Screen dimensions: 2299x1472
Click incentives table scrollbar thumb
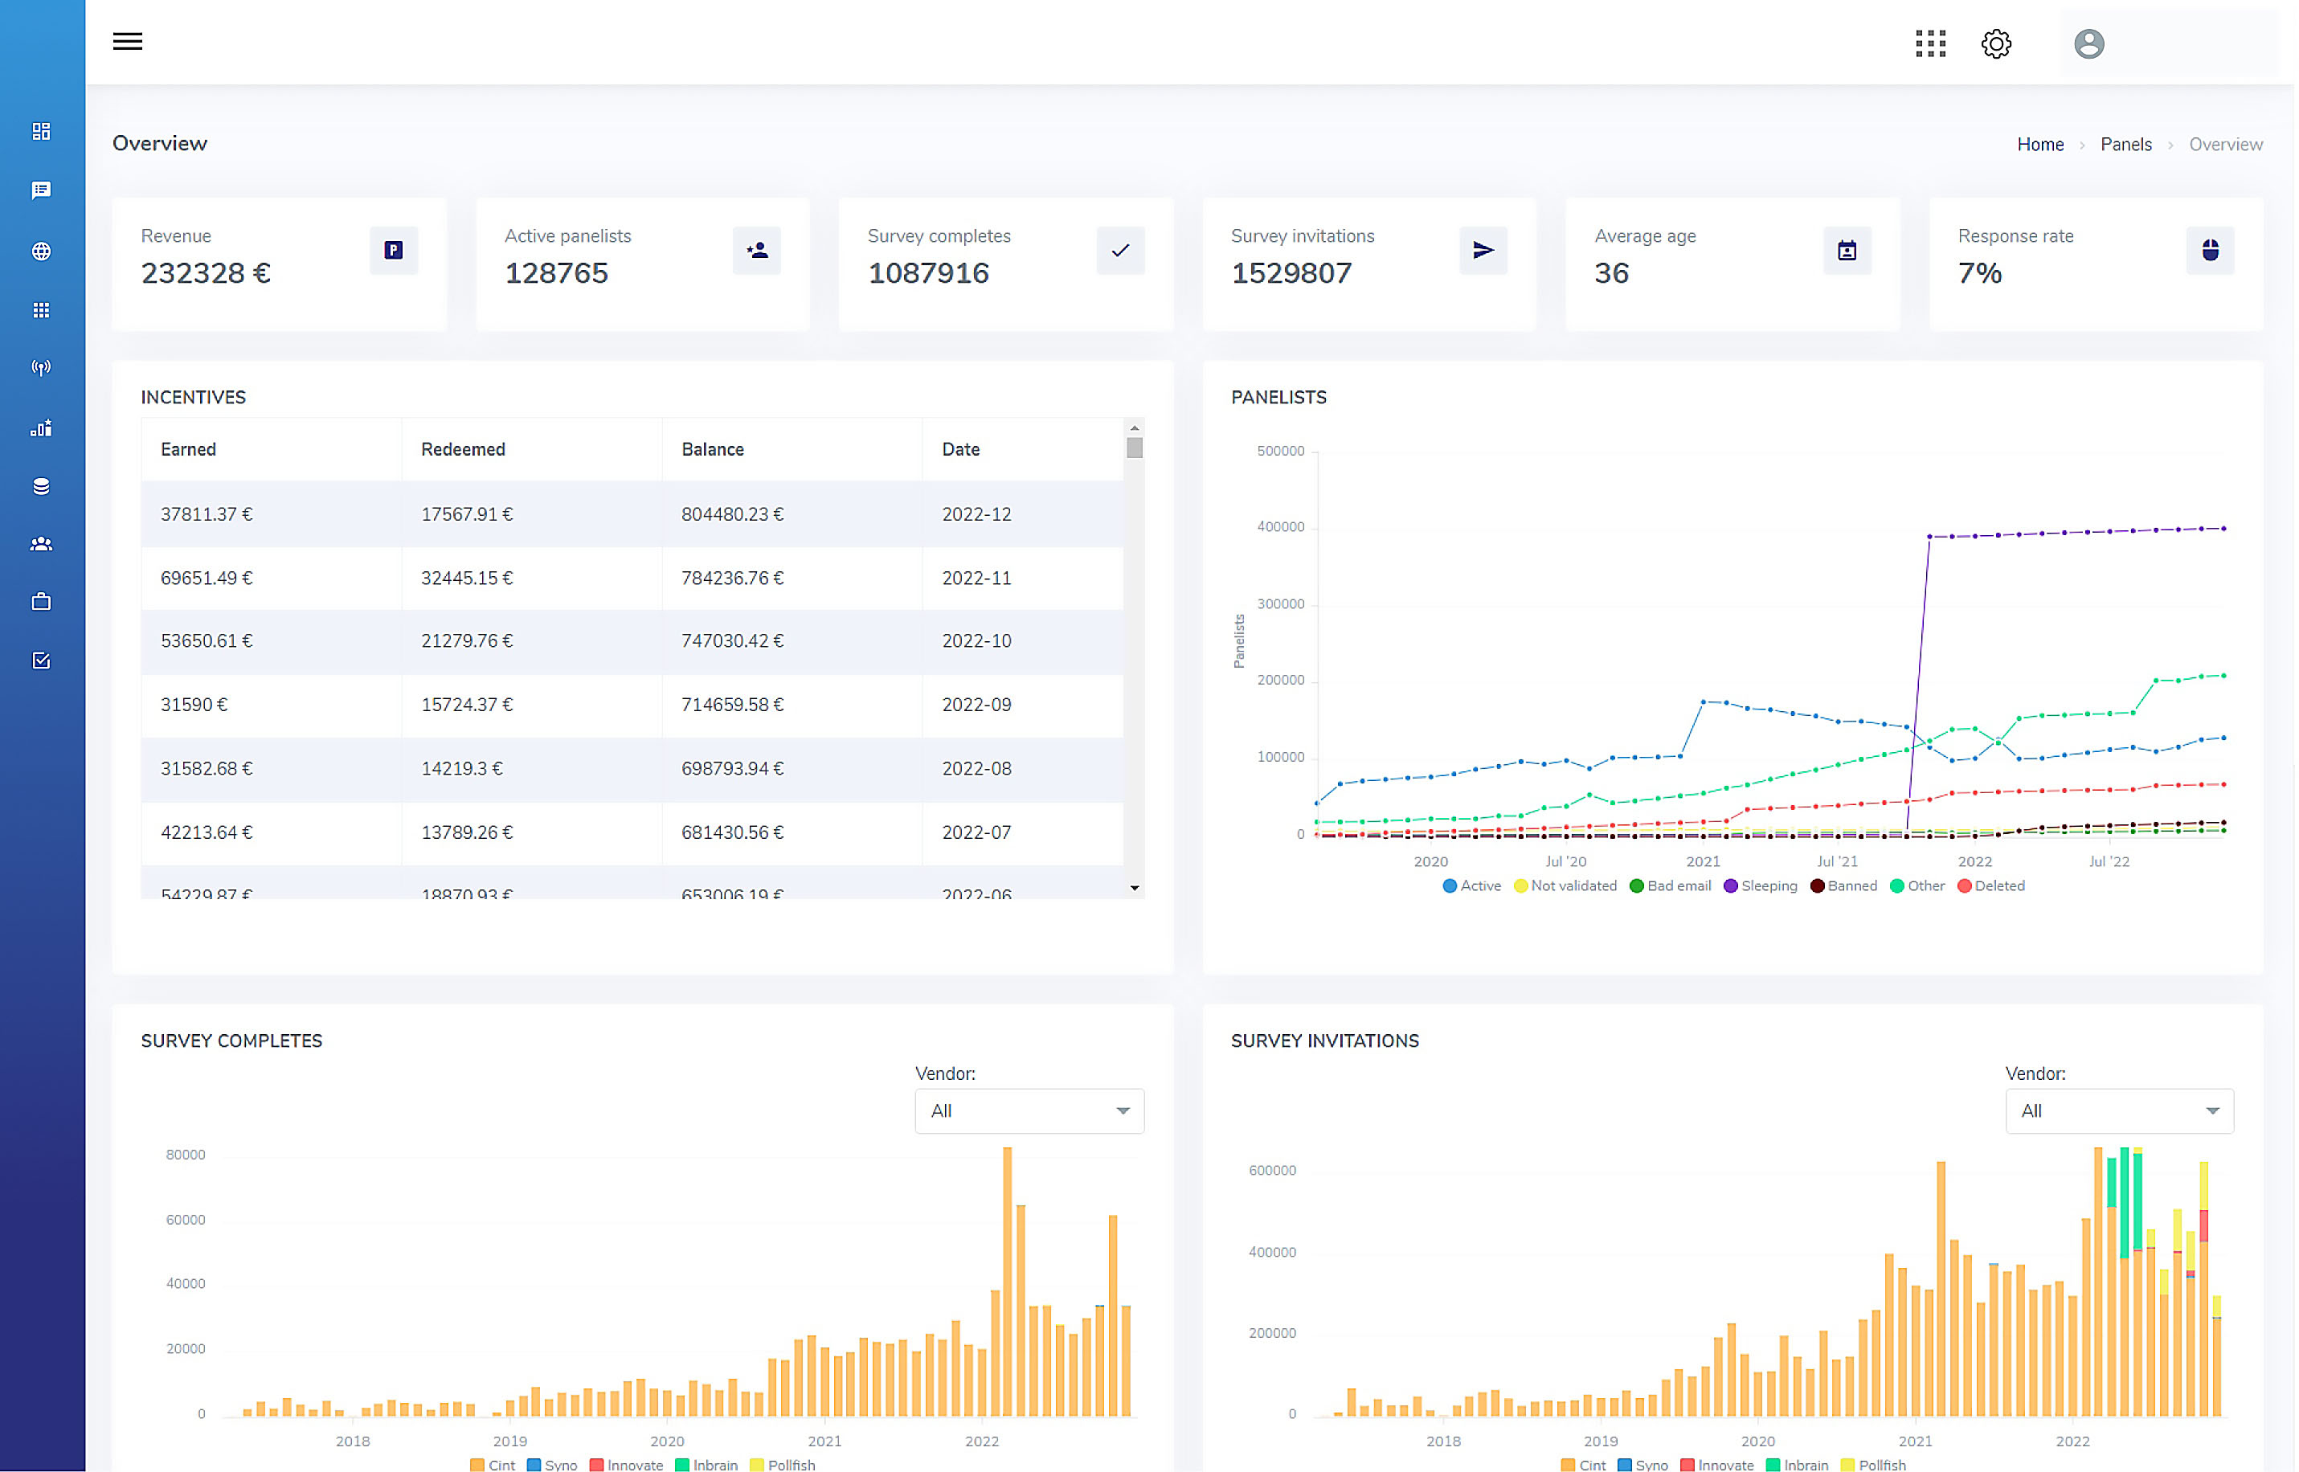[1135, 448]
